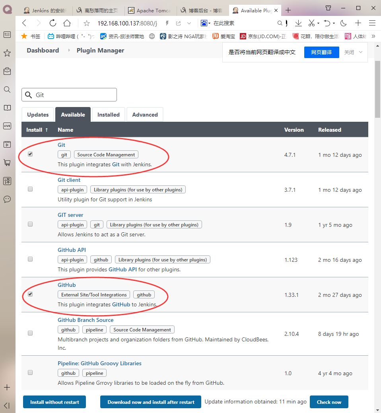381x413 pixels.
Task: Click the Source Code Management tag under Git
Action: coord(106,155)
